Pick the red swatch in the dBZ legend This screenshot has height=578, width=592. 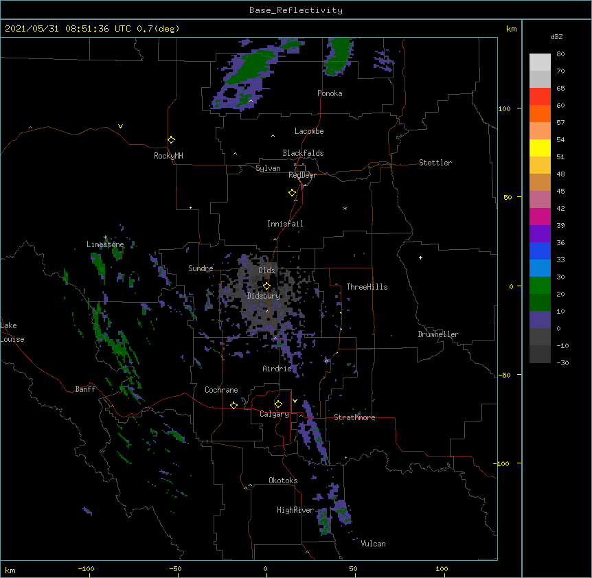pyautogui.click(x=540, y=96)
